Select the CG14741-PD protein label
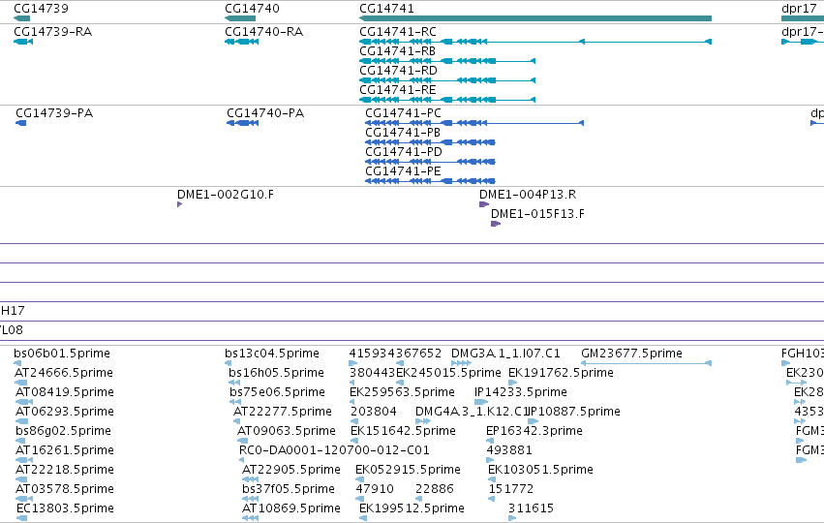 [x=404, y=152]
